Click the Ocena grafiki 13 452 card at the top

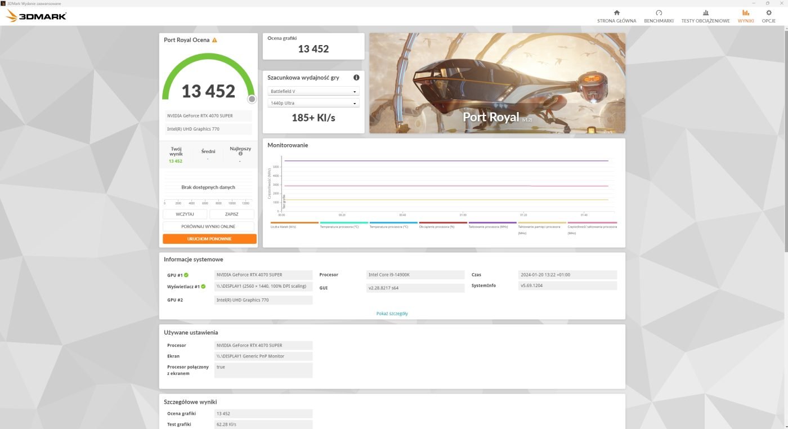pyautogui.click(x=314, y=46)
